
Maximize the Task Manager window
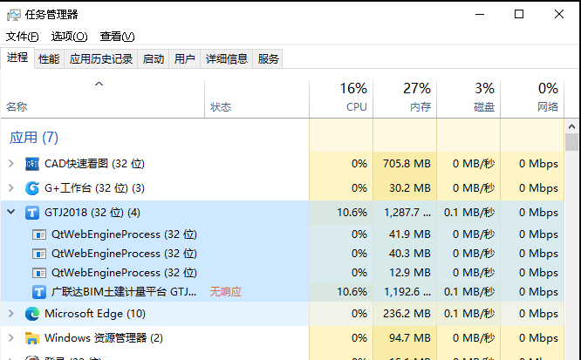coord(519,15)
